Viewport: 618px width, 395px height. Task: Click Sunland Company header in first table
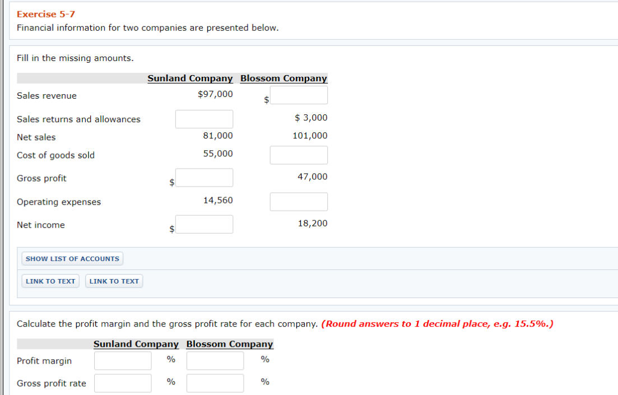[190, 78]
